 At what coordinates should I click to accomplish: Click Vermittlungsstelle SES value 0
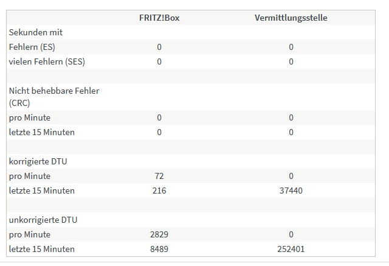tap(291, 61)
